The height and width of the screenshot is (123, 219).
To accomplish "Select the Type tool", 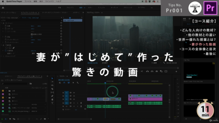I will 52,103.
